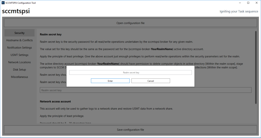Close the SCCMTSPSI Configuration Tool window
This screenshot has width=261, height=138.
[x=256, y=3]
